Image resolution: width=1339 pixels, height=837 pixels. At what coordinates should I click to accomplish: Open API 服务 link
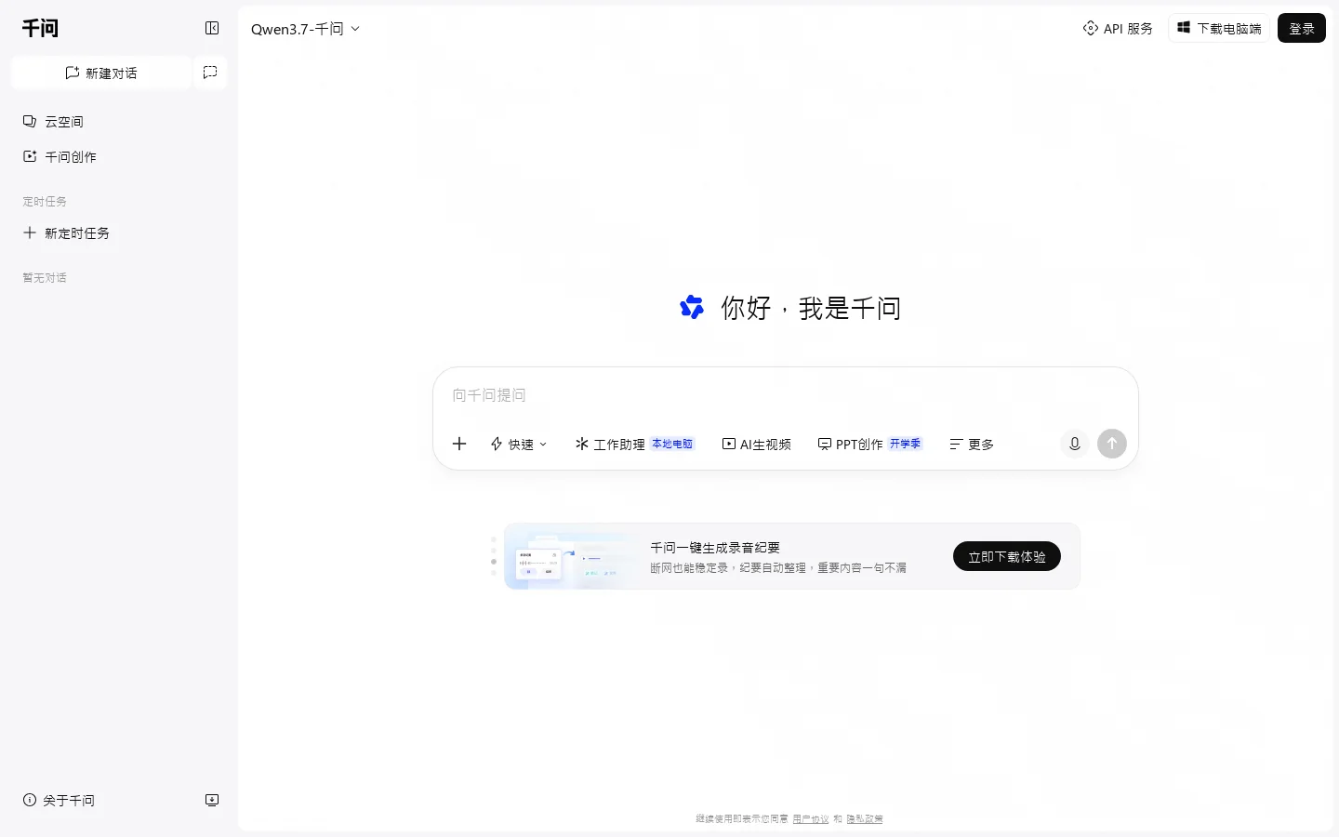pos(1118,29)
